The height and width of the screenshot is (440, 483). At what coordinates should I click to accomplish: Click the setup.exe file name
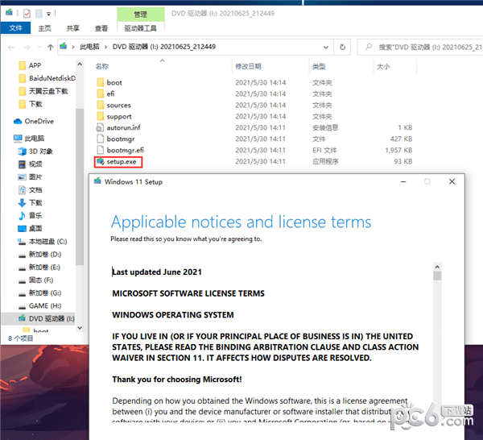click(x=122, y=161)
